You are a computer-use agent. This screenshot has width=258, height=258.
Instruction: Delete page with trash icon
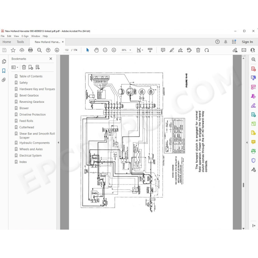pyautogui.click(x=198, y=50)
